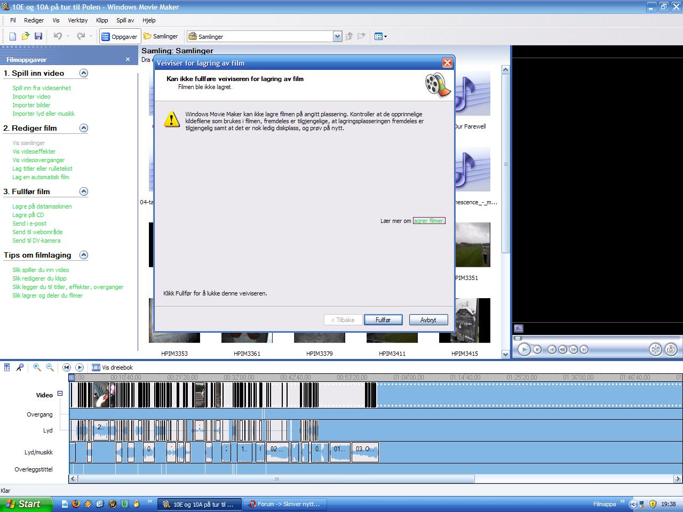Toggle the Samlinger collections pane button

pyautogui.click(x=161, y=36)
